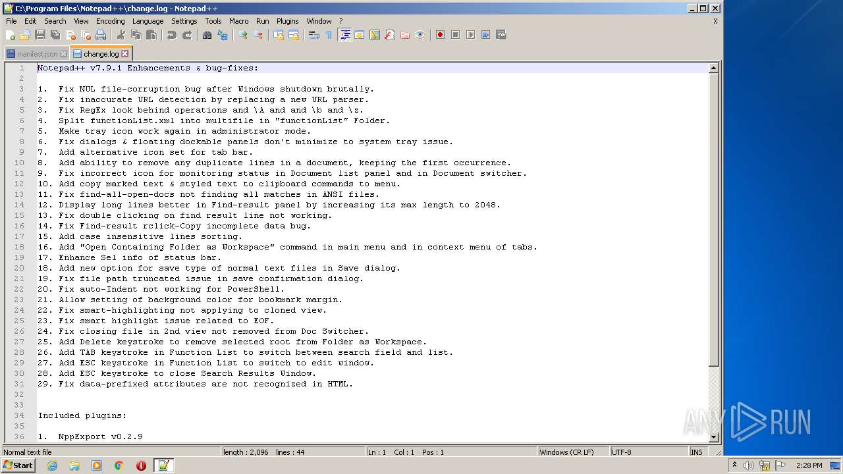Switch to the manifest.json tab
This screenshot has height=474, width=843.
[x=37, y=54]
